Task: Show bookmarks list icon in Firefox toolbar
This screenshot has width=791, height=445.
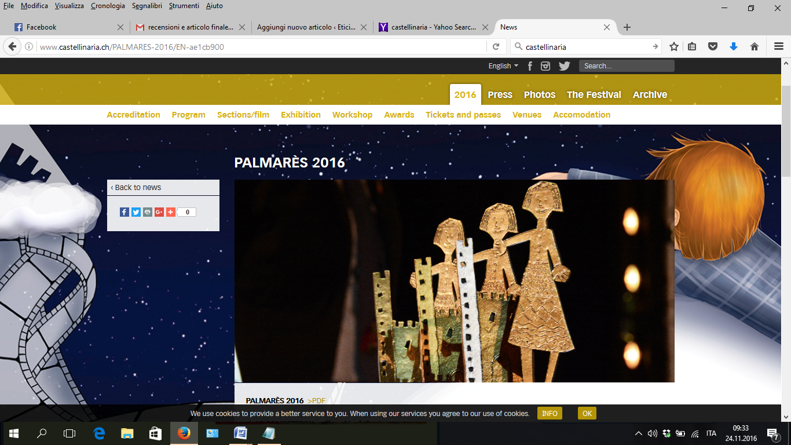Action: [692, 47]
